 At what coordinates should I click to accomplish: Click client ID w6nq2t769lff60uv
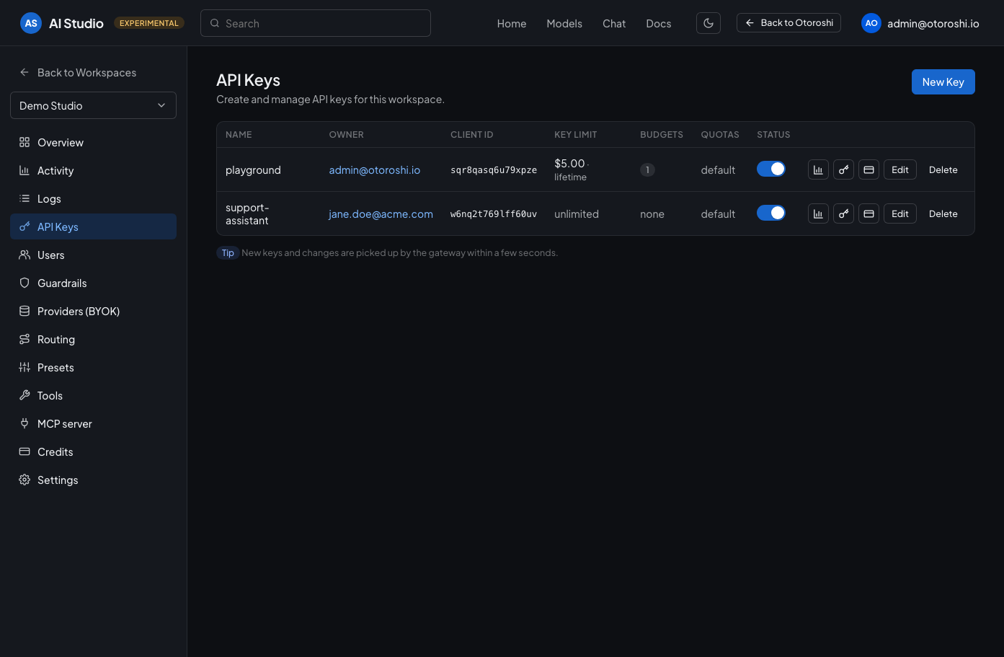(494, 214)
